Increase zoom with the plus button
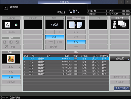Image resolution: width=131 pixels, height=99 pixels. (x=59, y=32)
